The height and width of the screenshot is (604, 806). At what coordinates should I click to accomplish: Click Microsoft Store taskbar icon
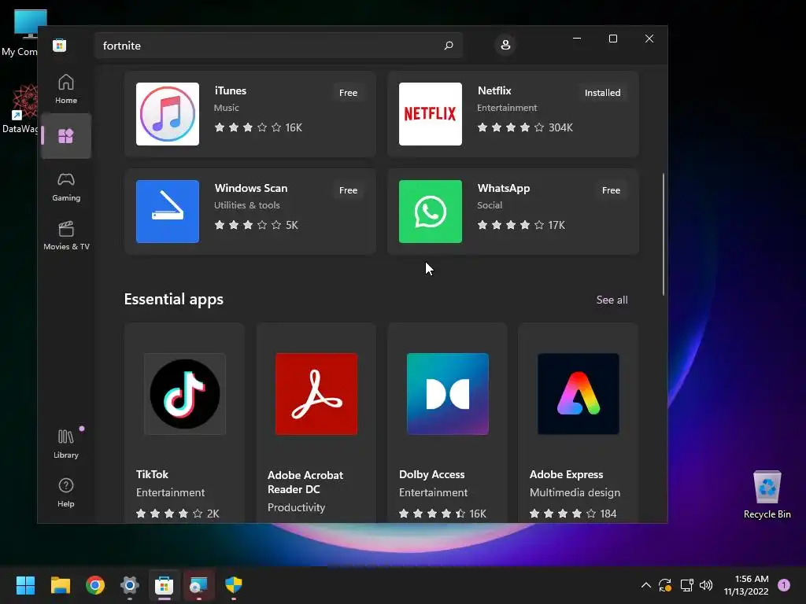(x=164, y=585)
